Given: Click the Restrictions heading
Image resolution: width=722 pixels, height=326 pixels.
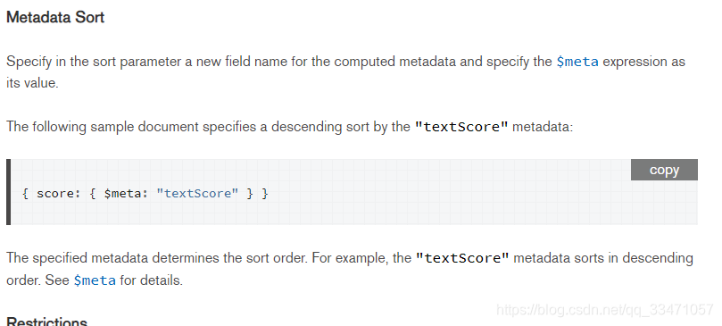Looking at the screenshot, I should (x=47, y=321).
